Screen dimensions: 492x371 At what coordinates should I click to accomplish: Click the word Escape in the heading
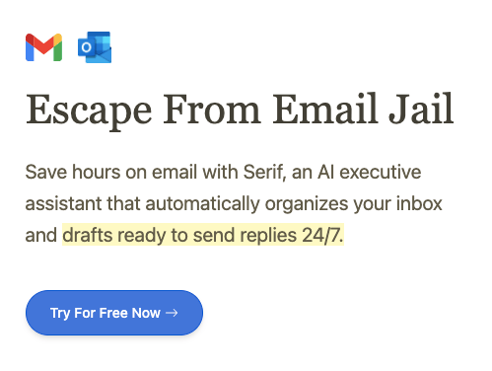89,111
